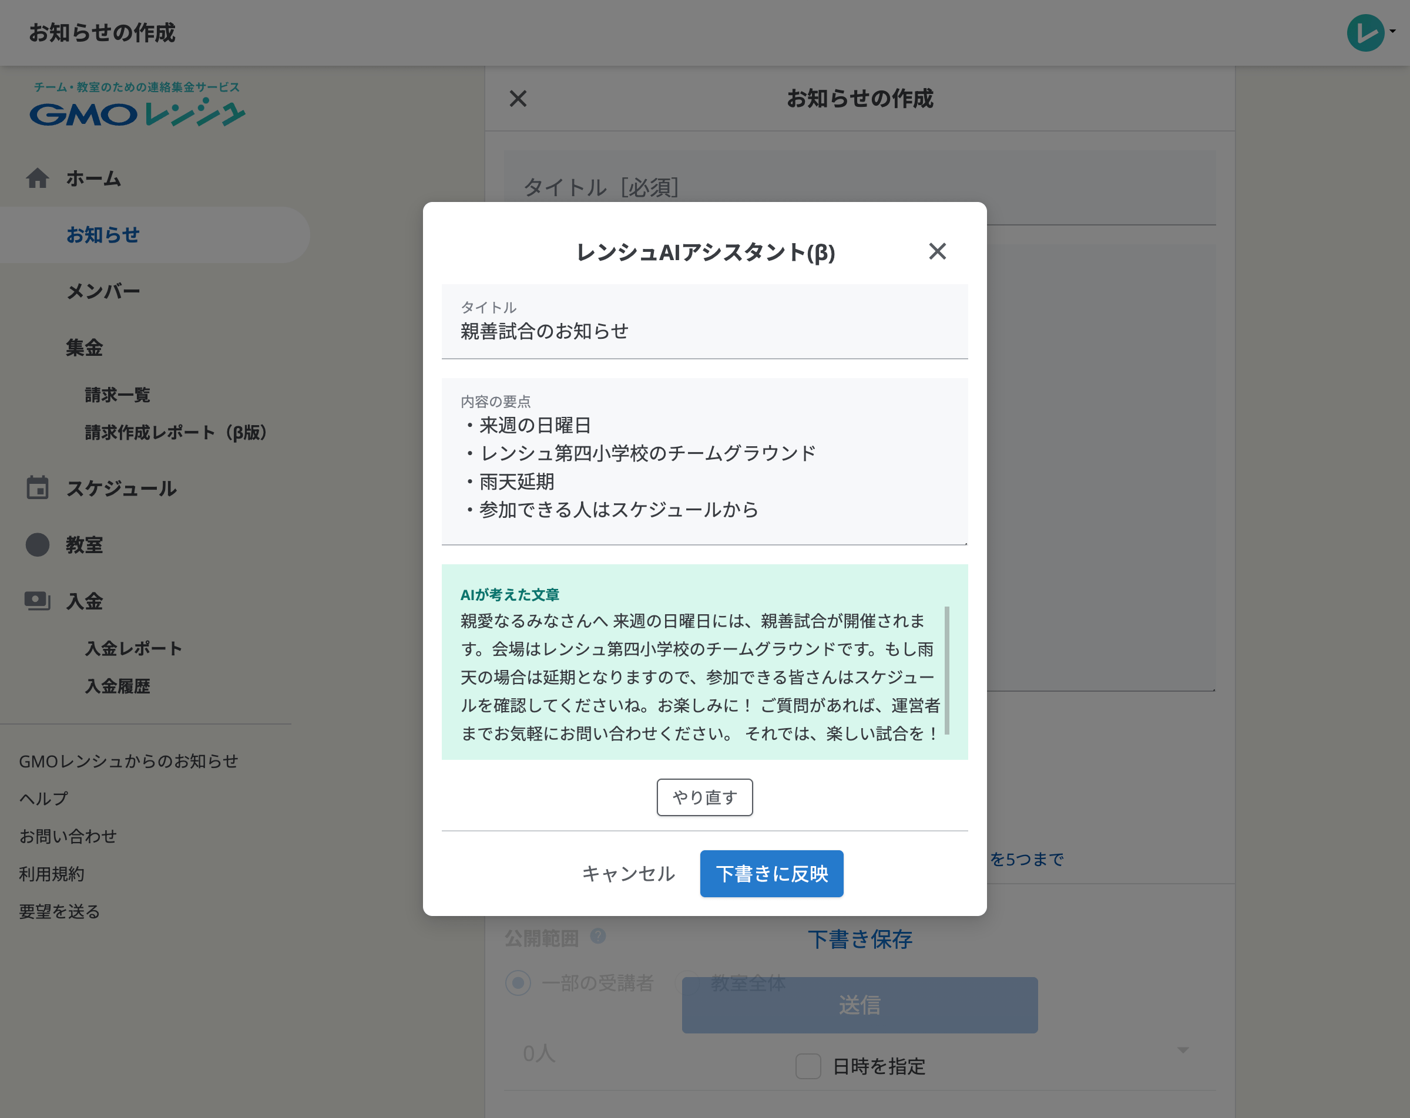This screenshot has width=1410, height=1118.
Task: Open the ヘルプ link in the sidebar
Action: click(x=42, y=797)
